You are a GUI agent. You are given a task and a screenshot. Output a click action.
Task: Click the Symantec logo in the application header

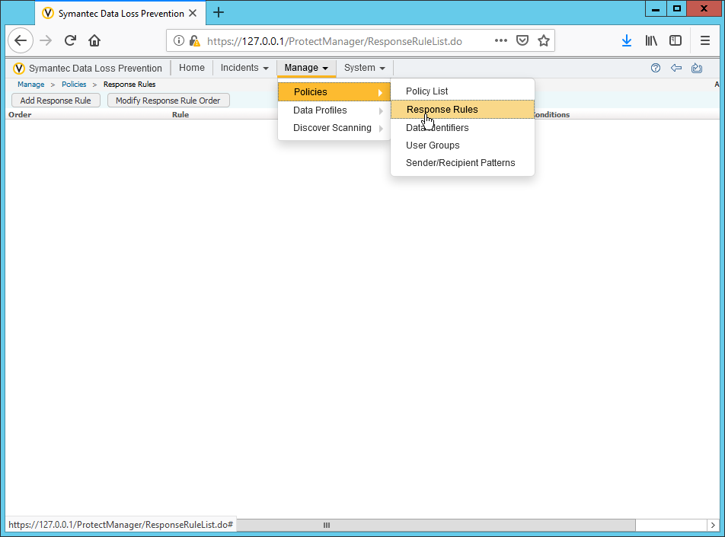point(19,69)
